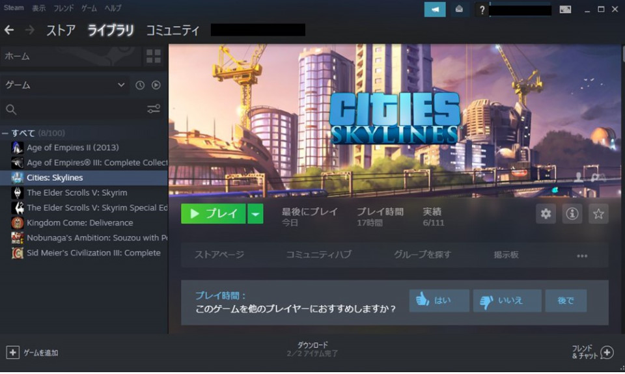Click the controller support icon on the banner
This screenshot has height=374, width=625.
click(x=598, y=177)
